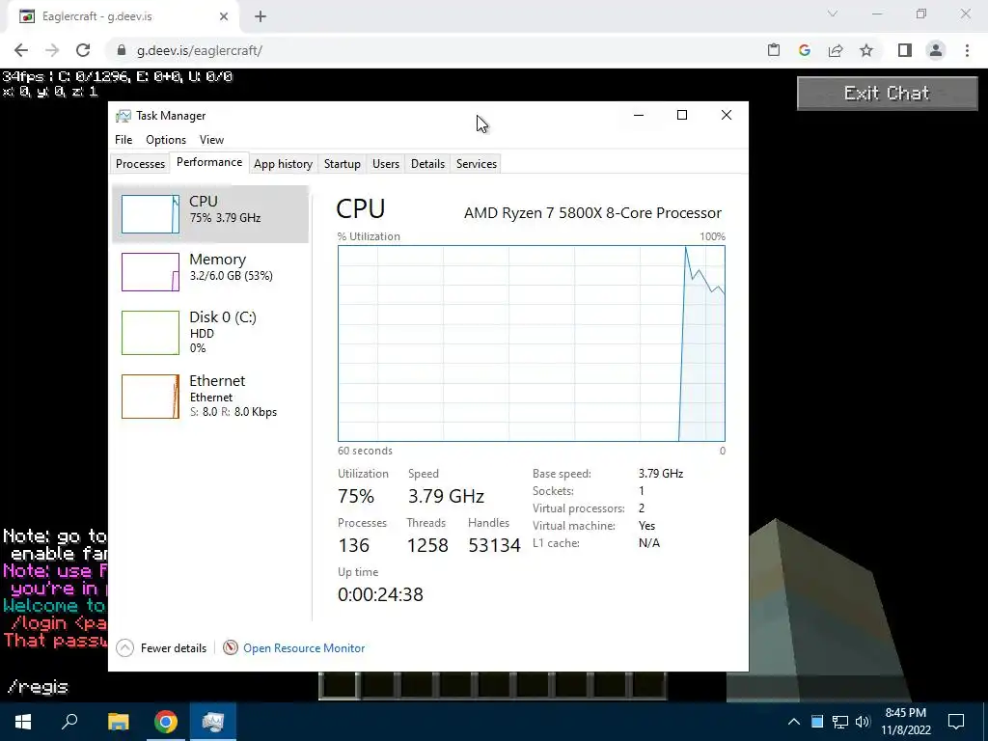Go back using the browser back arrow

(21, 50)
